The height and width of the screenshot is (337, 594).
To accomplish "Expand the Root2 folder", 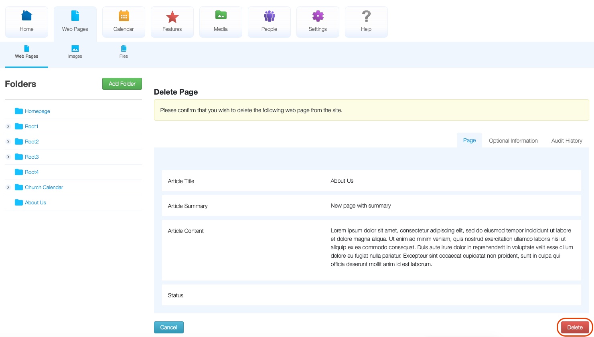I will (8, 141).
